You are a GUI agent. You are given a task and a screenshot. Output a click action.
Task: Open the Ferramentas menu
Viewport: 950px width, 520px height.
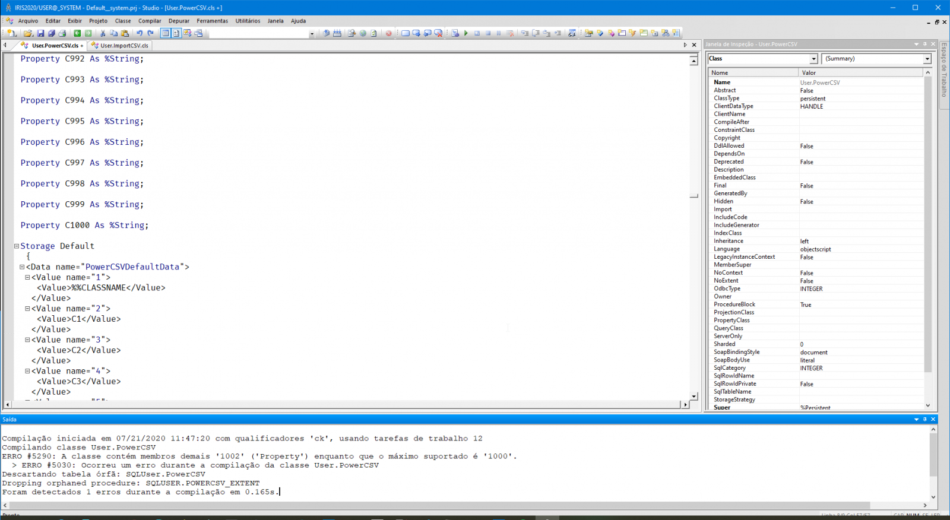coord(212,21)
